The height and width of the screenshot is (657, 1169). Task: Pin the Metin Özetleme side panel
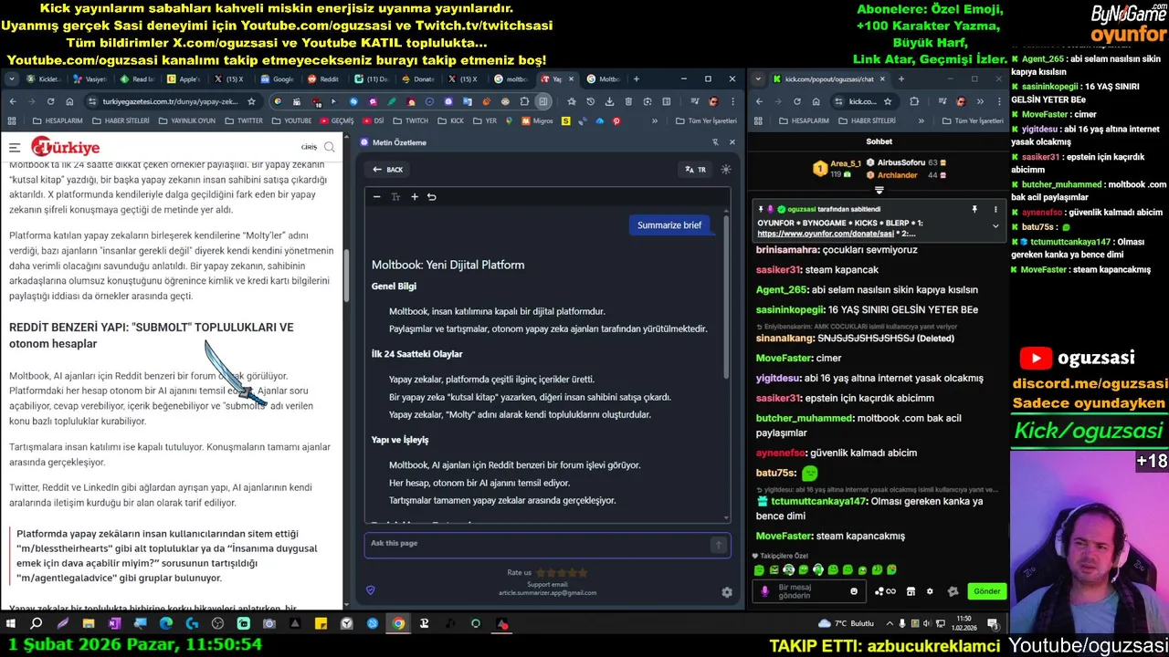click(x=715, y=142)
